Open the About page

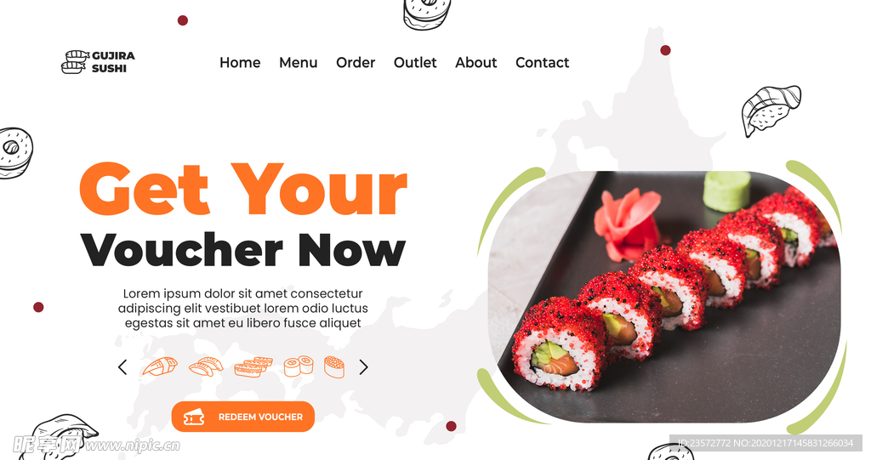pyautogui.click(x=476, y=62)
